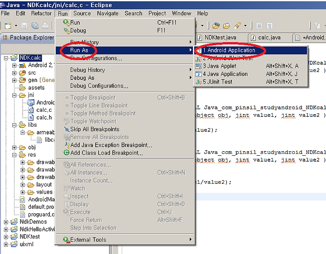Select the AndroidManifest file icon
This screenshot has height=254, width=326.
click(x=23, y=200)
